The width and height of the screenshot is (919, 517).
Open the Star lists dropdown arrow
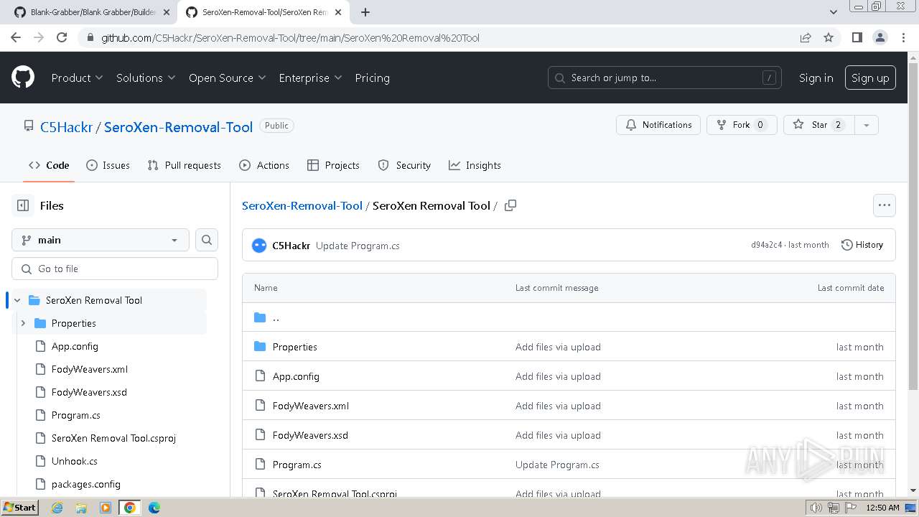pos(867,125)
